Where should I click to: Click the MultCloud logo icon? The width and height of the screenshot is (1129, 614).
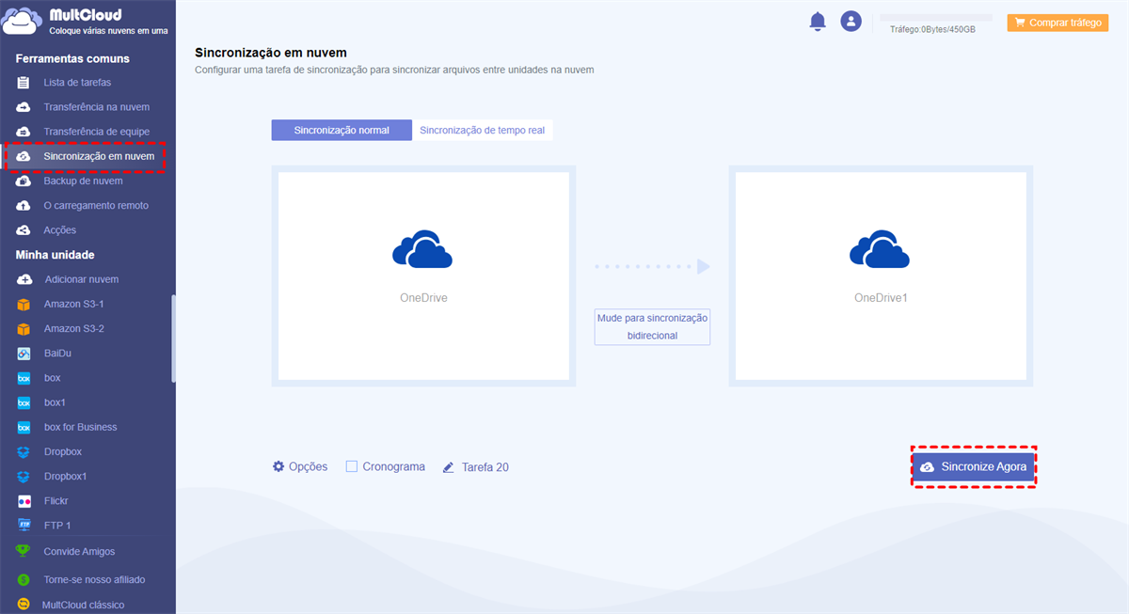coord(23,23)
